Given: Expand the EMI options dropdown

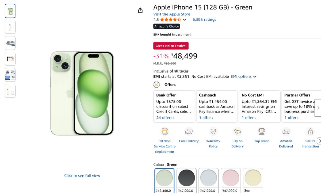Looking at the screenshot, I should click(243, 77).
